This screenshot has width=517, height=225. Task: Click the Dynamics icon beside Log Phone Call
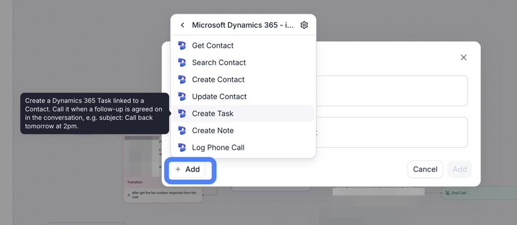(x=182, y=148)
